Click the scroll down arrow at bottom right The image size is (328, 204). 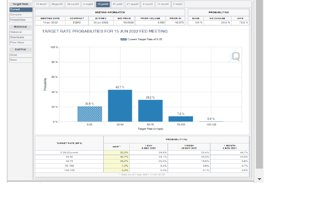[x=259, y=179]
